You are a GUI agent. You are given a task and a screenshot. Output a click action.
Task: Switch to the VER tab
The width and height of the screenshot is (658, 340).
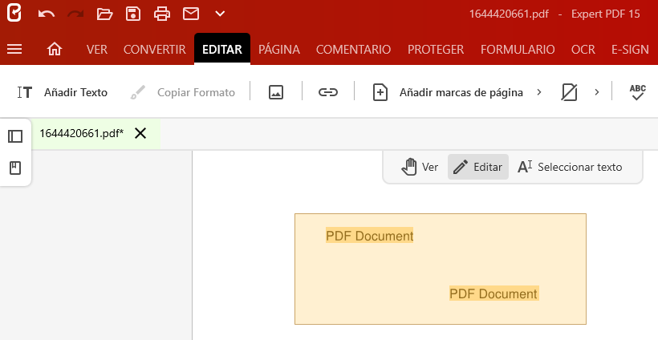point(97,49)
